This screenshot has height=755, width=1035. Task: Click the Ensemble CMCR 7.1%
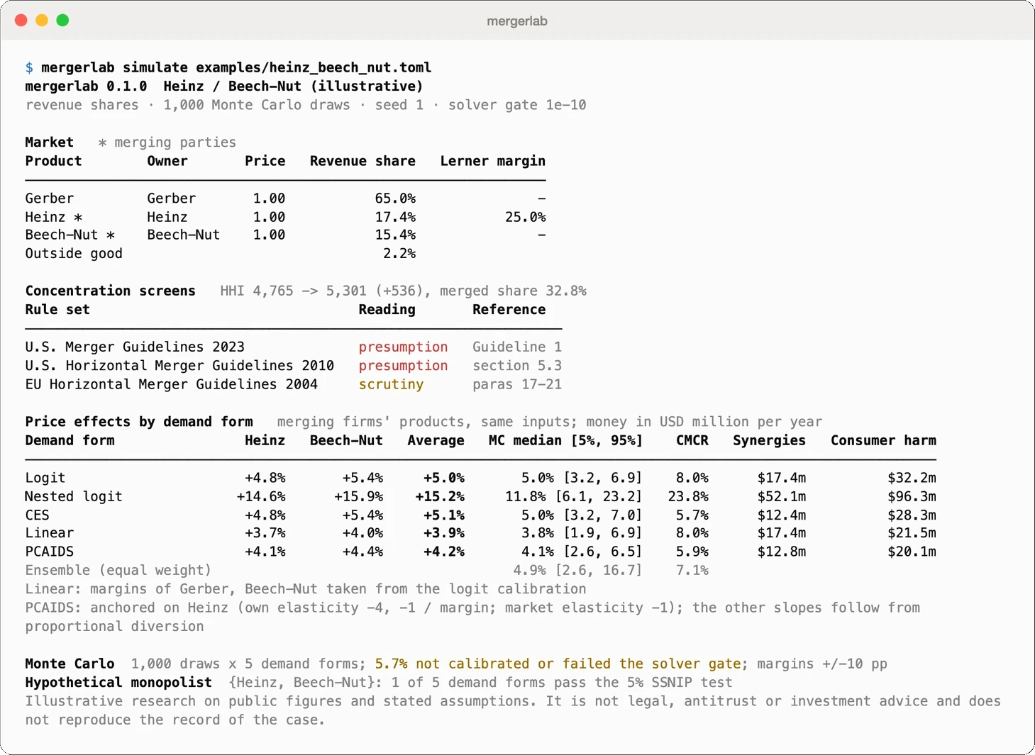[692, 571]
